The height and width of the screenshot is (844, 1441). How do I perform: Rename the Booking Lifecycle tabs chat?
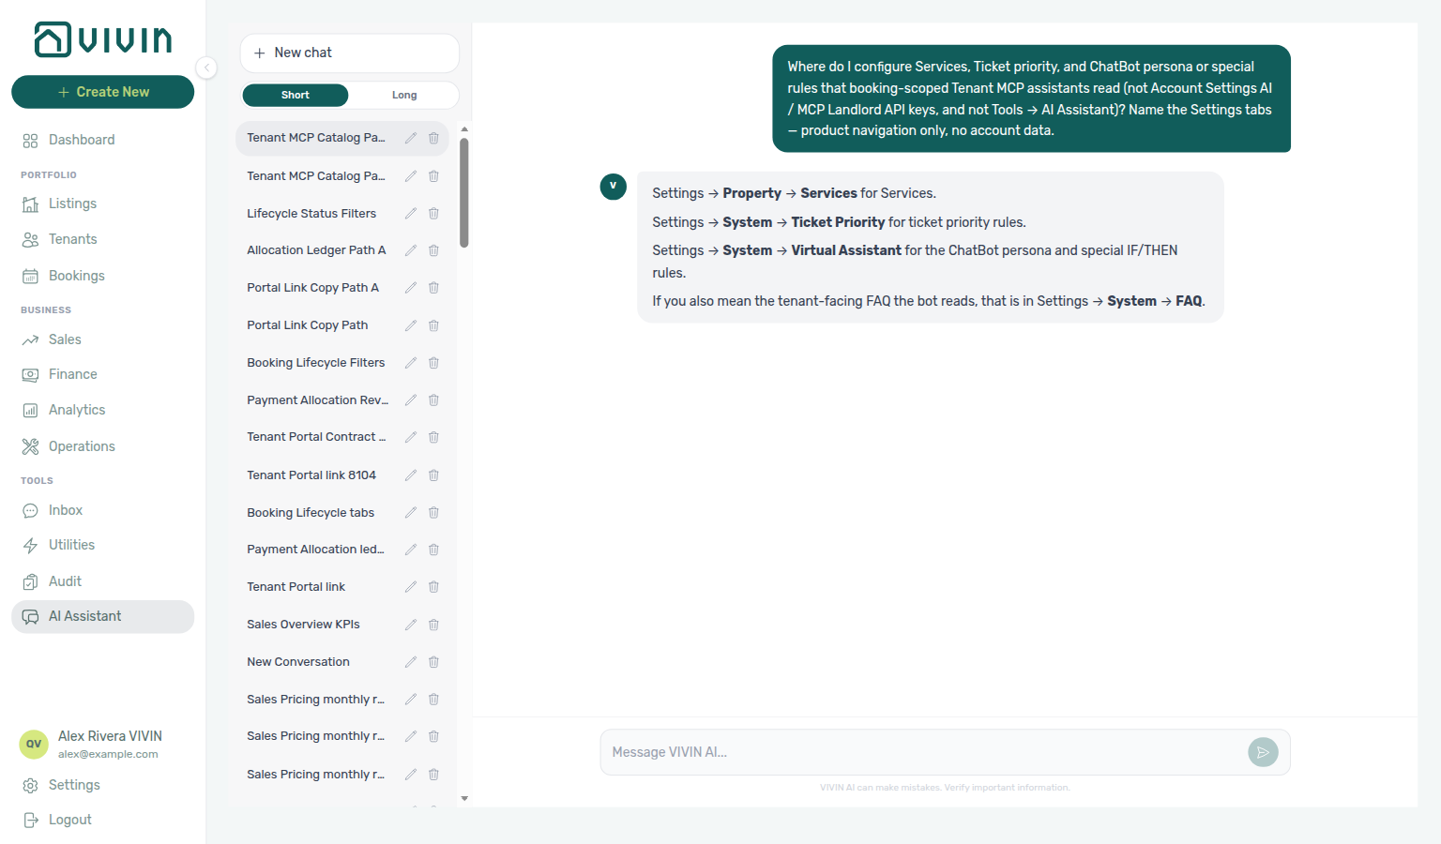[410, 513]
